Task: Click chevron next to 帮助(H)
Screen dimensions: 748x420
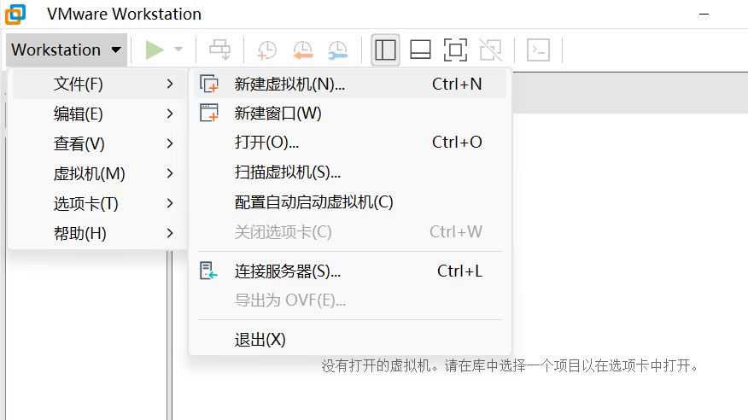Action: pos(170,233)
